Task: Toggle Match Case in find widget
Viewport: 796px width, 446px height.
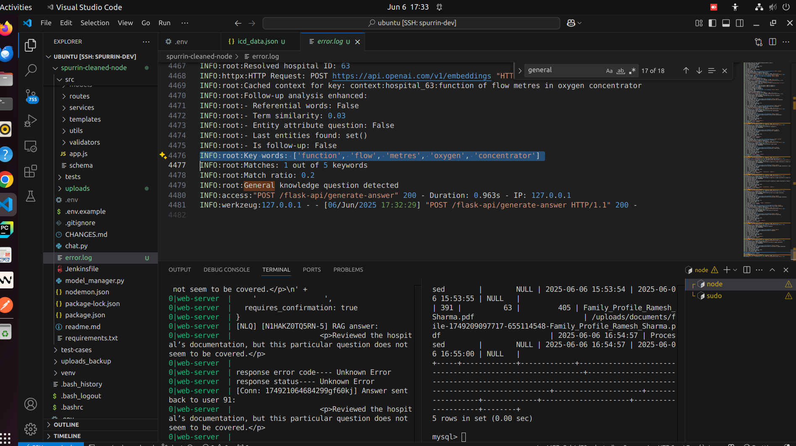Action: (609, 71)
